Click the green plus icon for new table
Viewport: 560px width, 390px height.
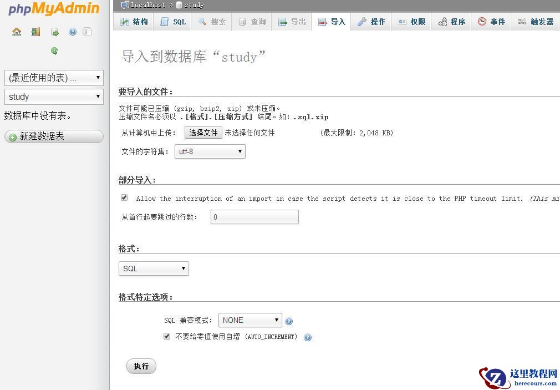coord(13,137)
